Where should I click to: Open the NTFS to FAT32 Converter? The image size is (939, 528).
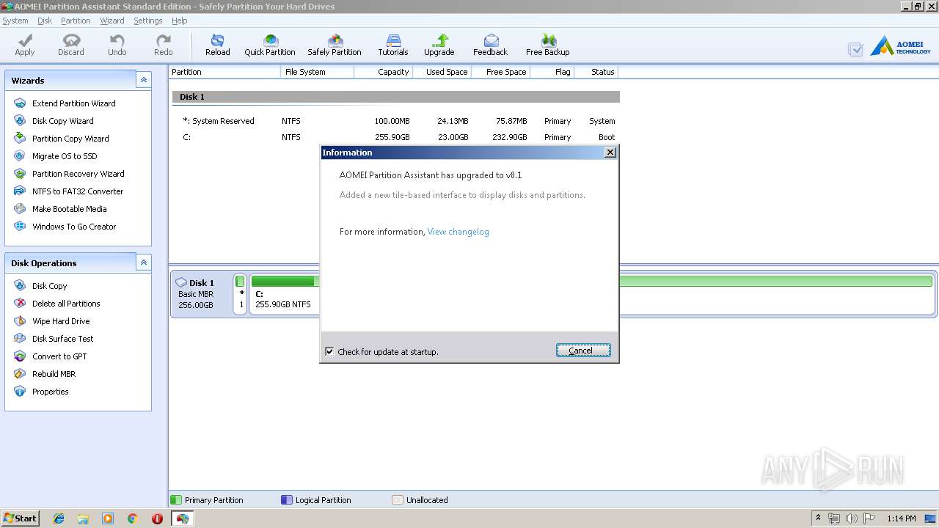pos(69,191)
